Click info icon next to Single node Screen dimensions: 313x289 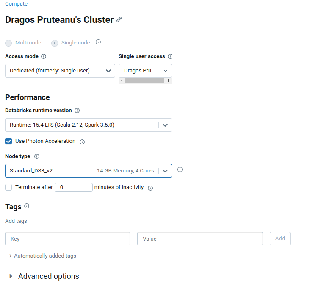(98, 42)
